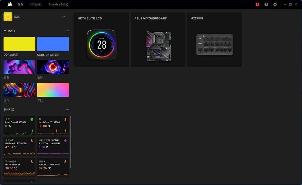The height and width of the screenshot is (185, 302).
Task: Open the Intel Core i7 13700K load sensor
Action: tap(19, 125)
